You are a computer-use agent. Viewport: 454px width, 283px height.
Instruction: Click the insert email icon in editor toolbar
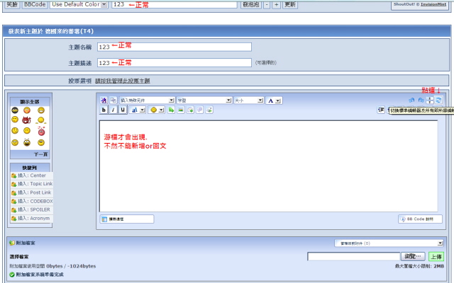(190, 110)
